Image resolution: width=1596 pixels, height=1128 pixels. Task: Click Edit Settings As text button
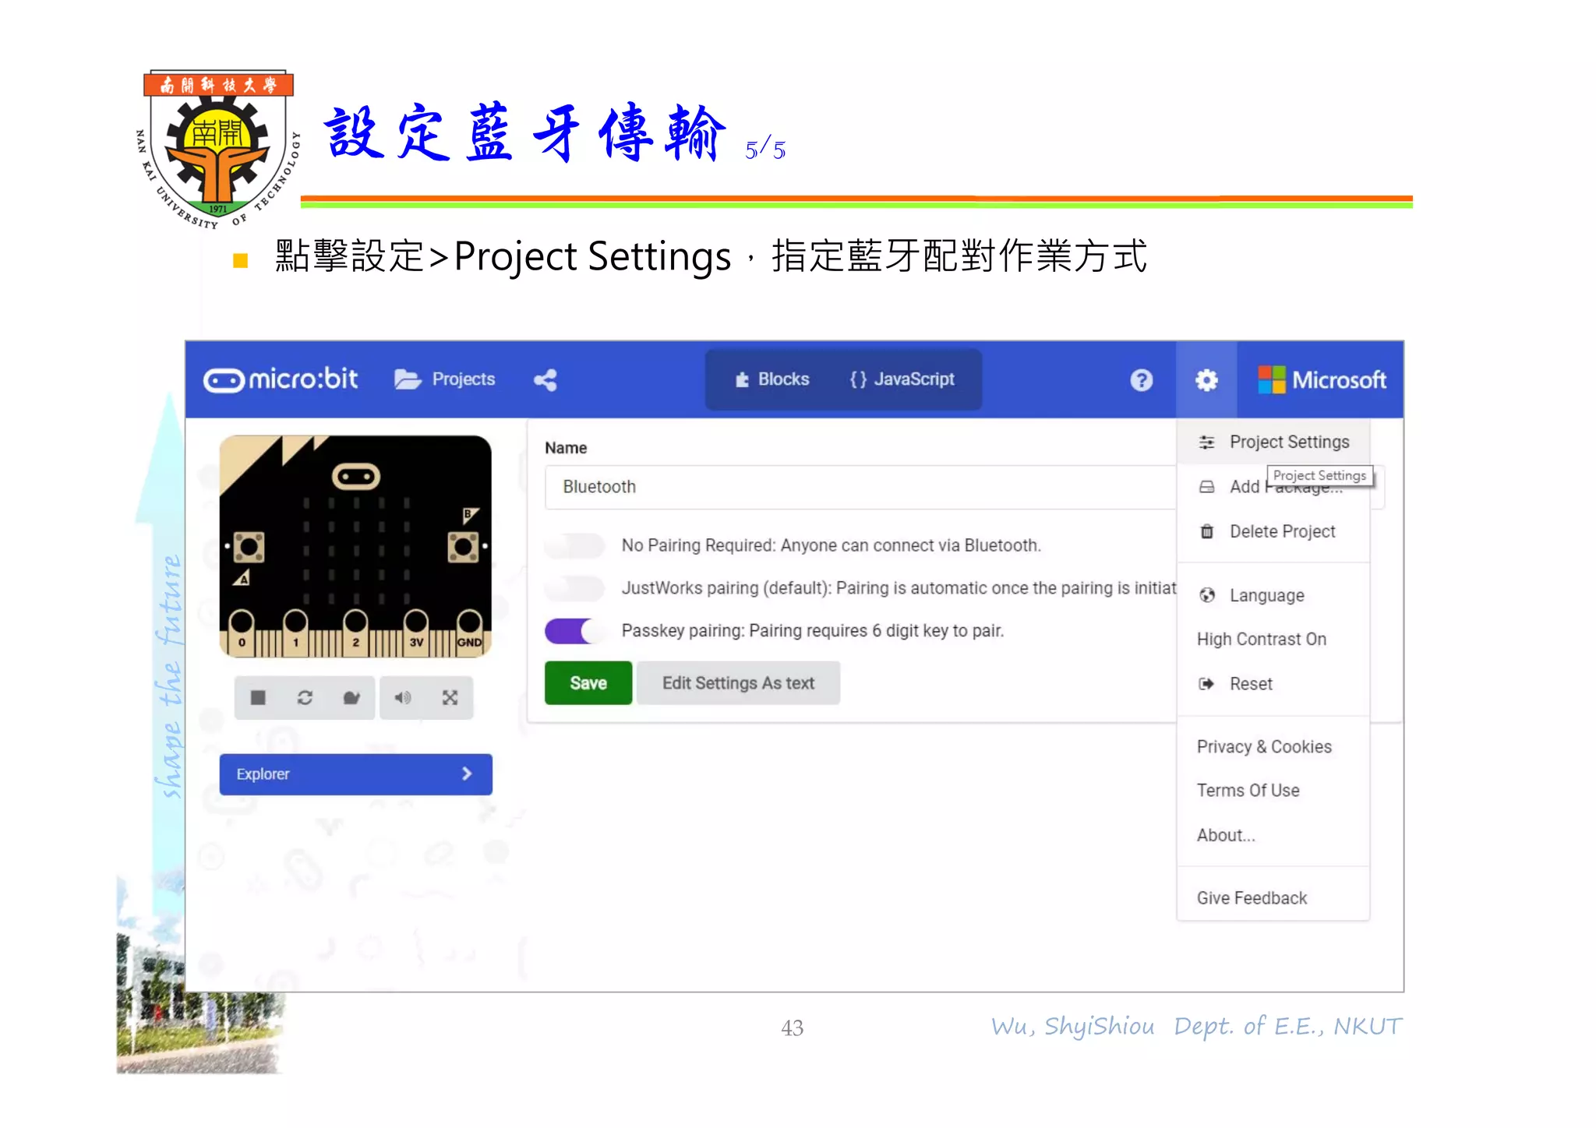[738, 683]
